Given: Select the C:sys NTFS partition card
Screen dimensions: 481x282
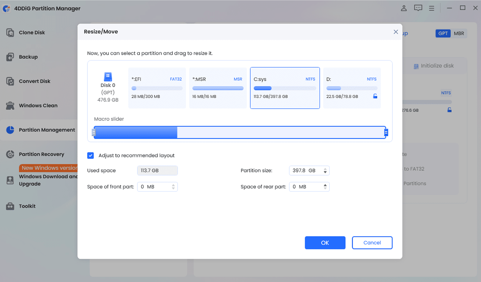Looking at the screenshot, I should coord(285,88).
